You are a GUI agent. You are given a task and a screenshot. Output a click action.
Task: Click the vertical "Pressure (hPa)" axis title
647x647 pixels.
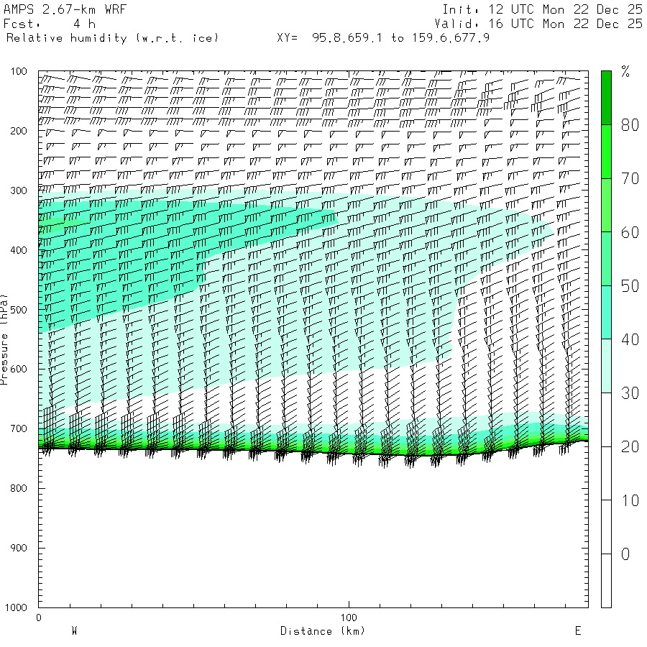point(4,339)
